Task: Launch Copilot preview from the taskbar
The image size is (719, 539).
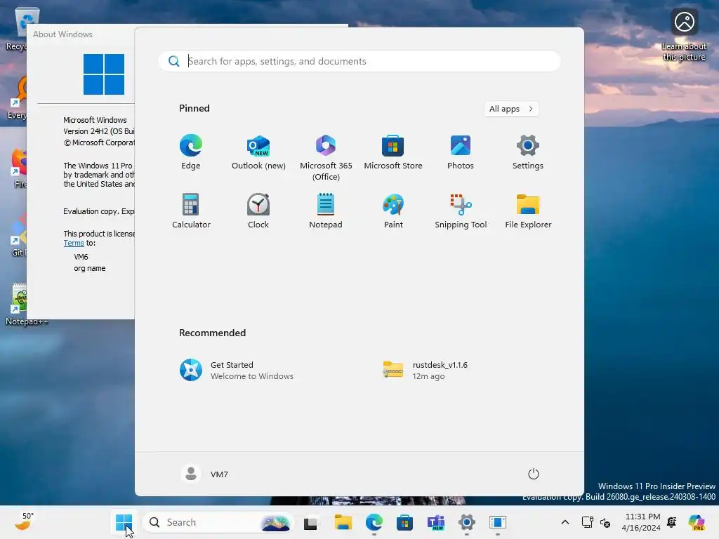Action: (697, 522)
